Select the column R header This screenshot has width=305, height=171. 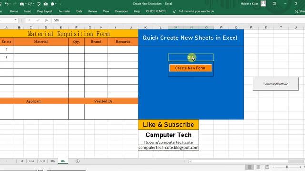(x=251, y=28)
